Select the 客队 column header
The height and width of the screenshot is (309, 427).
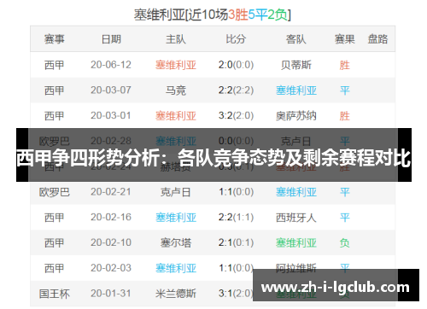(296, 39)
